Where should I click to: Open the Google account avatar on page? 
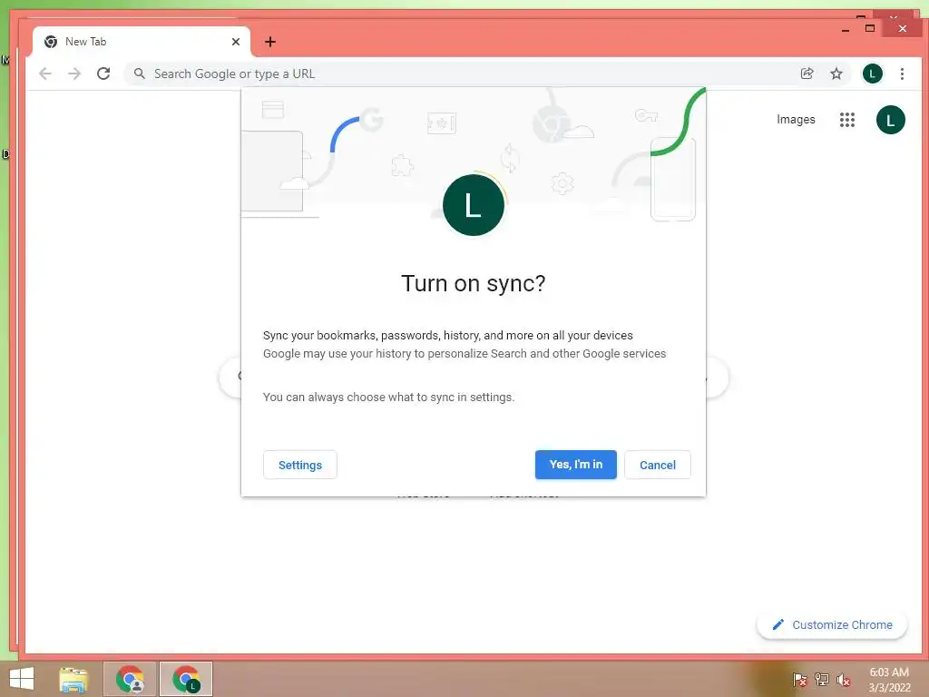(891, 120)
